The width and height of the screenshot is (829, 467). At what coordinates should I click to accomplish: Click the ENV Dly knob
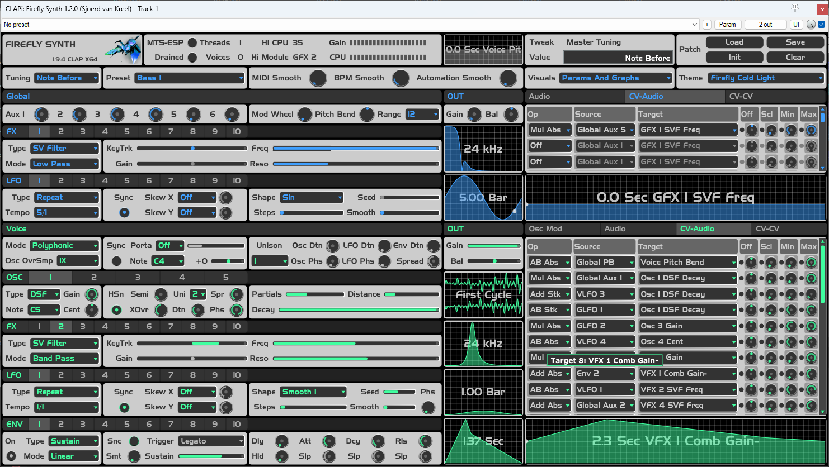pos(281,441)
